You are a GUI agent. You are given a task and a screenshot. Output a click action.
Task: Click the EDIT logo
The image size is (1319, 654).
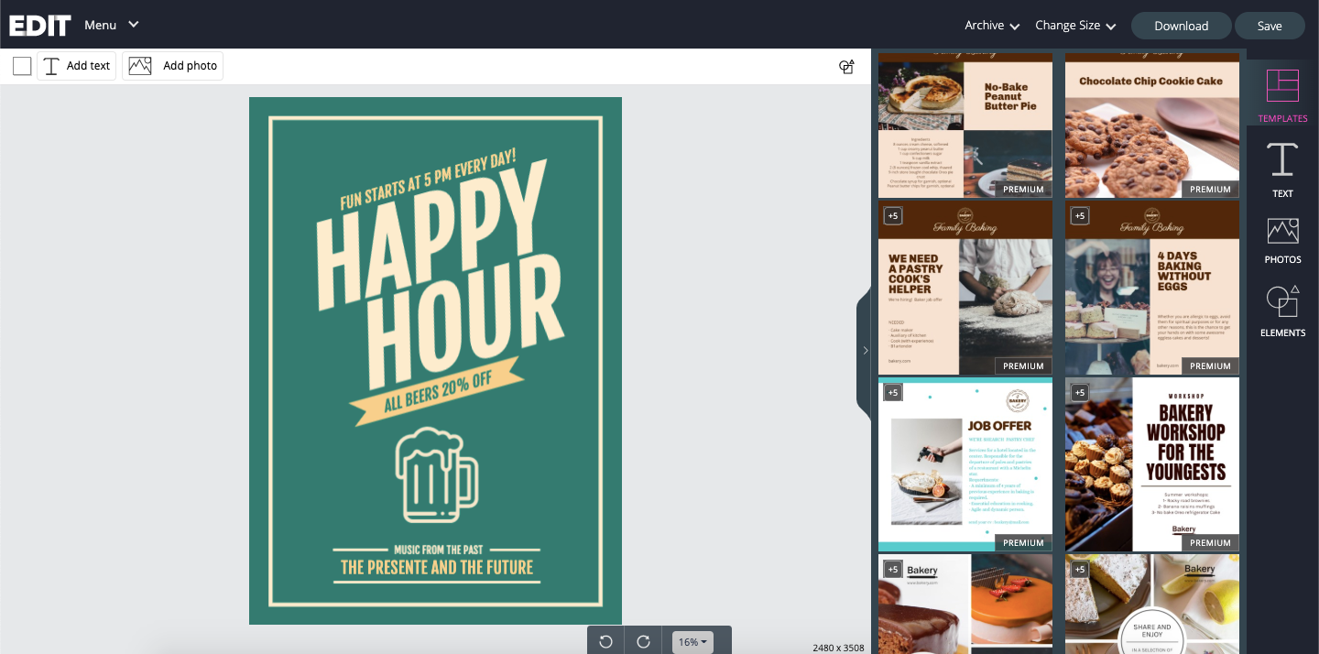click(x=39, y=25)
